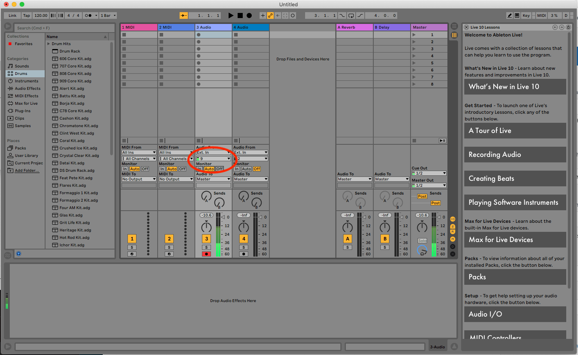Screen dimensions: 578x355
Task: Solo the 3 Audio track
Action: click(x=206, y=247)
